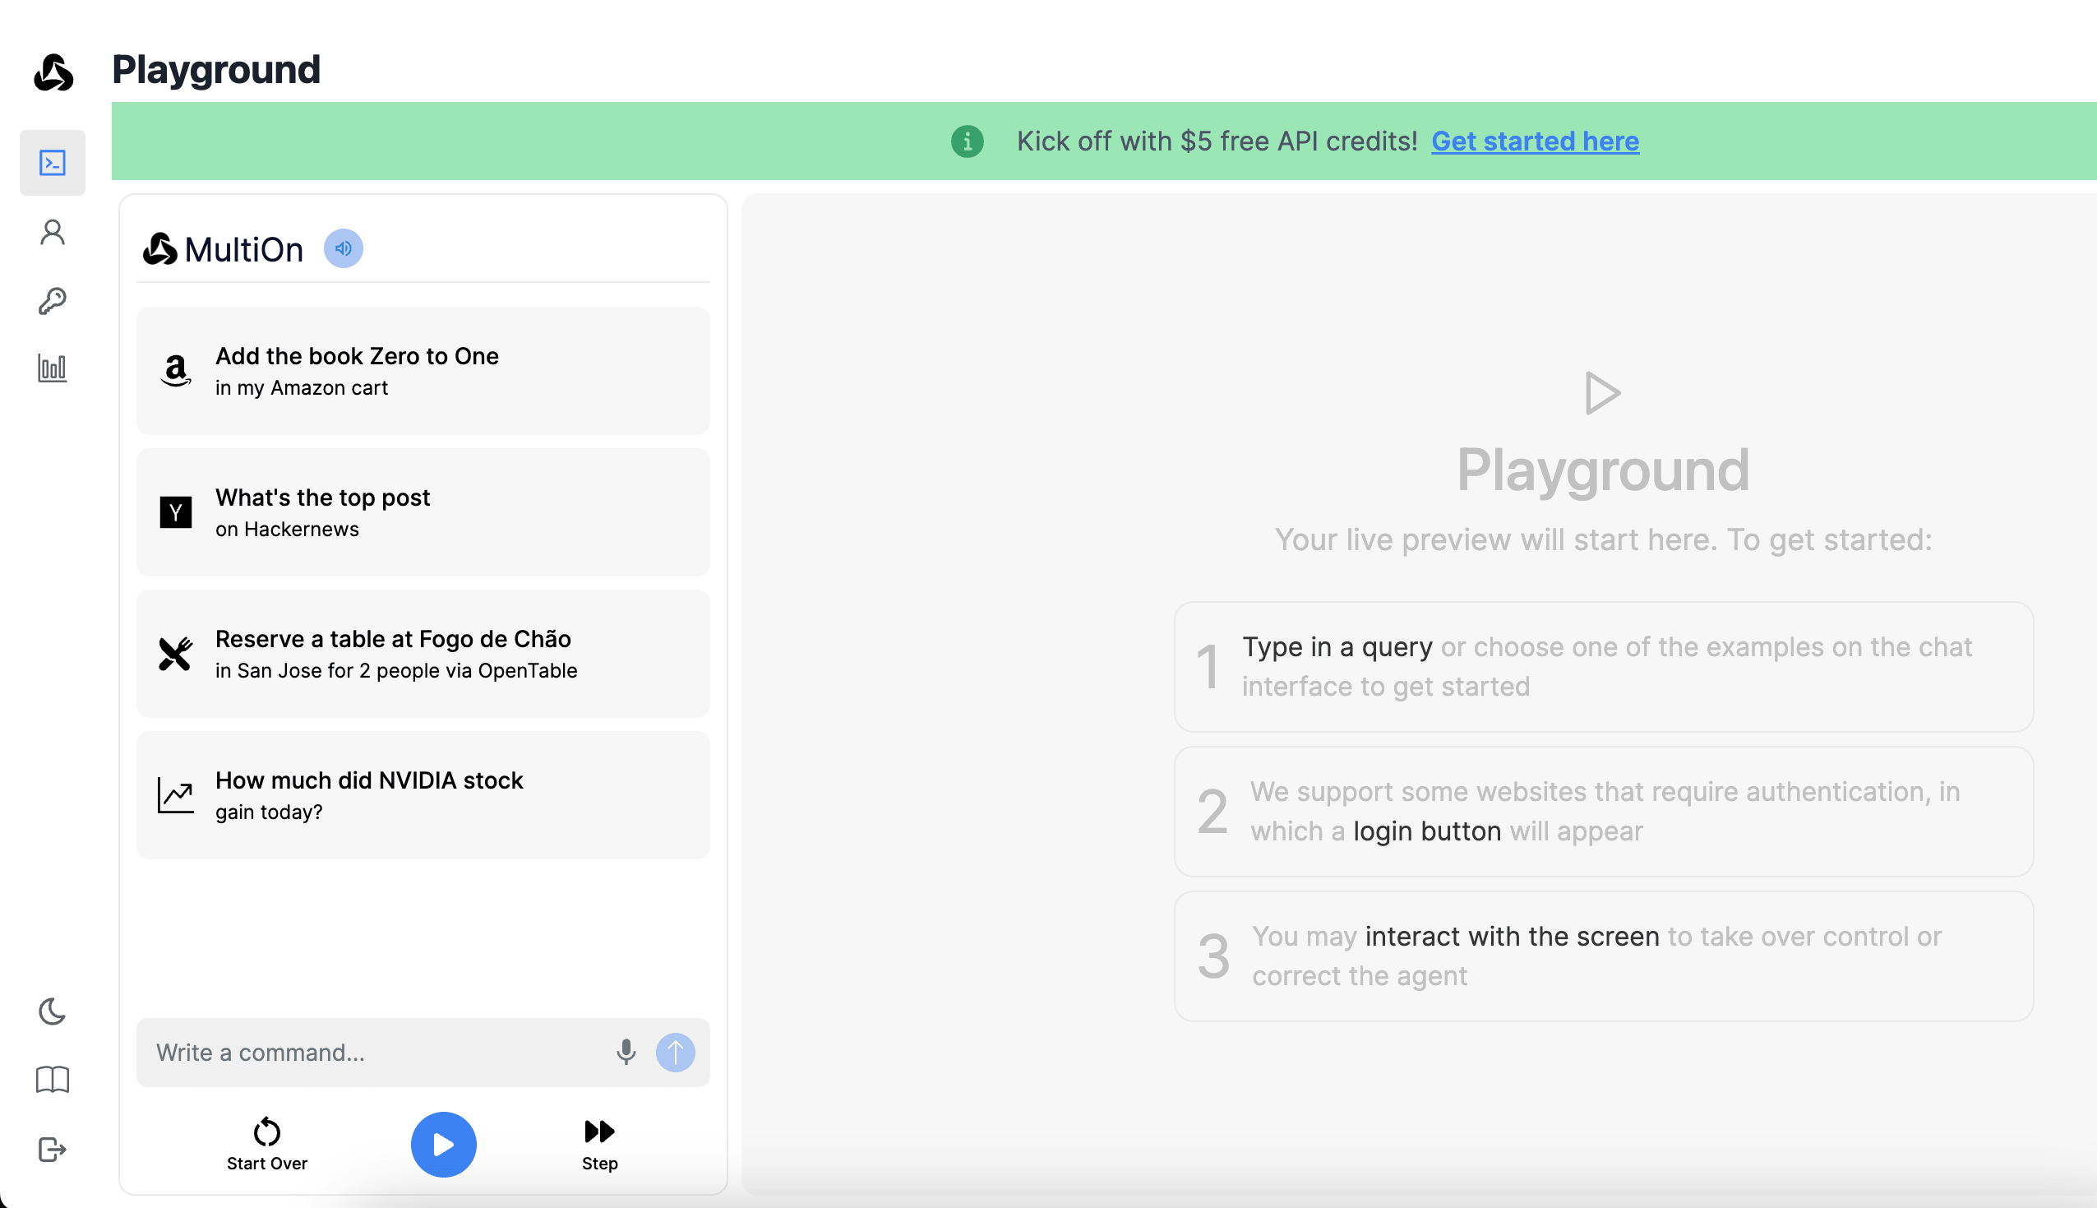Click the Step fast-forward control
The width and height of the screenshot is (2097, 1208).
tap(599, 1143)
